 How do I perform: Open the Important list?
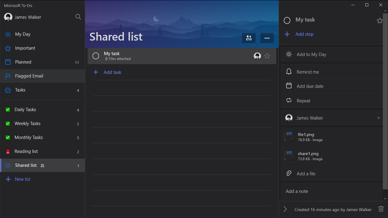[x=42, y=48]
